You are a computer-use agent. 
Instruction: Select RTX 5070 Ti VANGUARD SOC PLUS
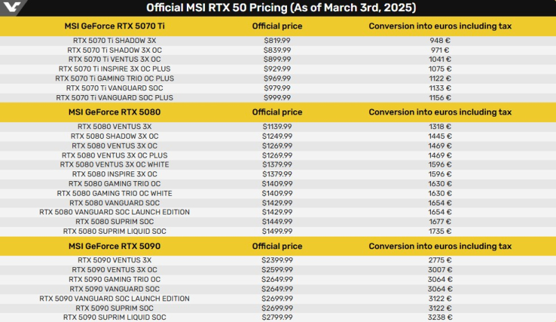click(114, 98)
